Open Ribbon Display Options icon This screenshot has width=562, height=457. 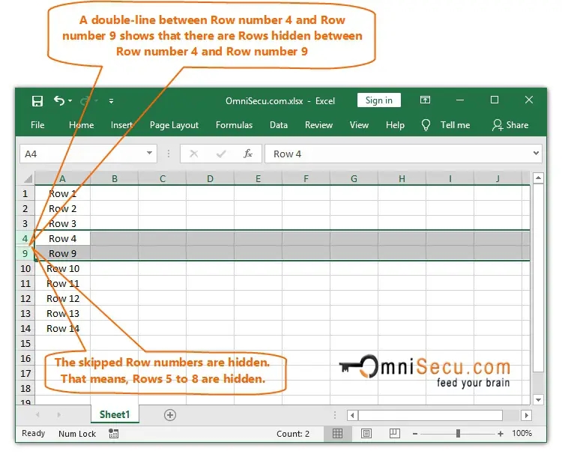[425, 100]
